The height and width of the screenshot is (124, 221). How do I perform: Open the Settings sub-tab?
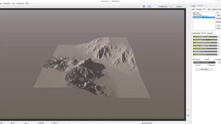click(x=203, y=33)
